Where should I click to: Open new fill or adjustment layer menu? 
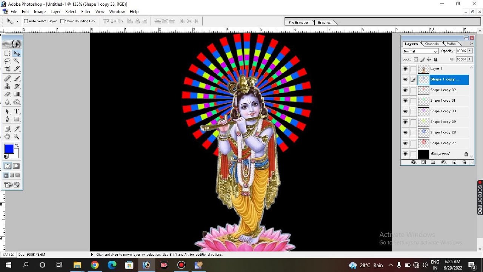[x=444, y=162]
